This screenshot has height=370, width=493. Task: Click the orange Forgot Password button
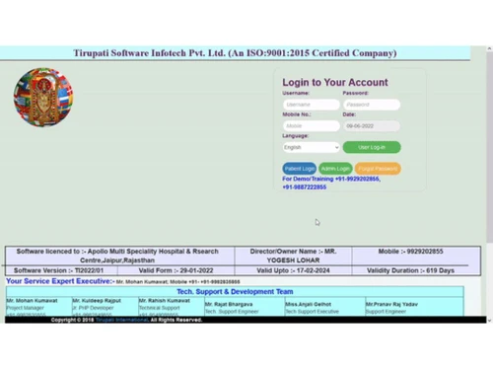tap(378, 169)
